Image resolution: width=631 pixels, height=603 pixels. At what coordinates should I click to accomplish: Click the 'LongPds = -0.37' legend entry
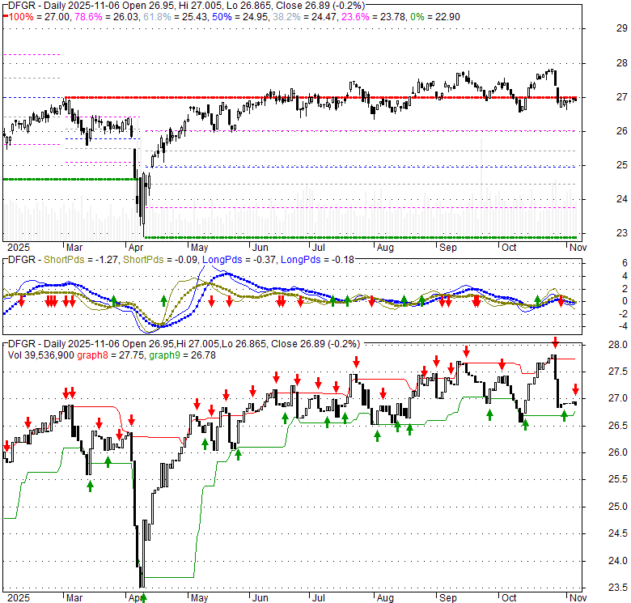(239, 260)
